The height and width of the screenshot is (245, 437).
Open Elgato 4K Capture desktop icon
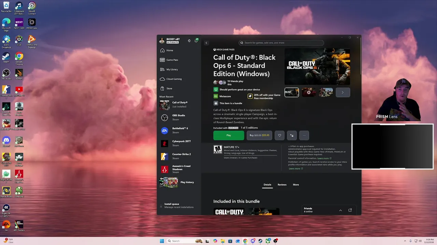pyautogui.click(x=6, y=211)
